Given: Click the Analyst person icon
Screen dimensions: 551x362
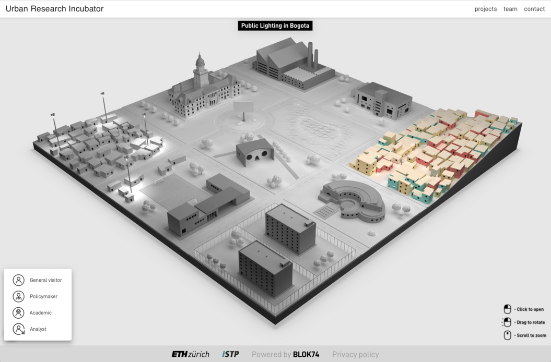Looking at the screenshot, I should [19, 329].
